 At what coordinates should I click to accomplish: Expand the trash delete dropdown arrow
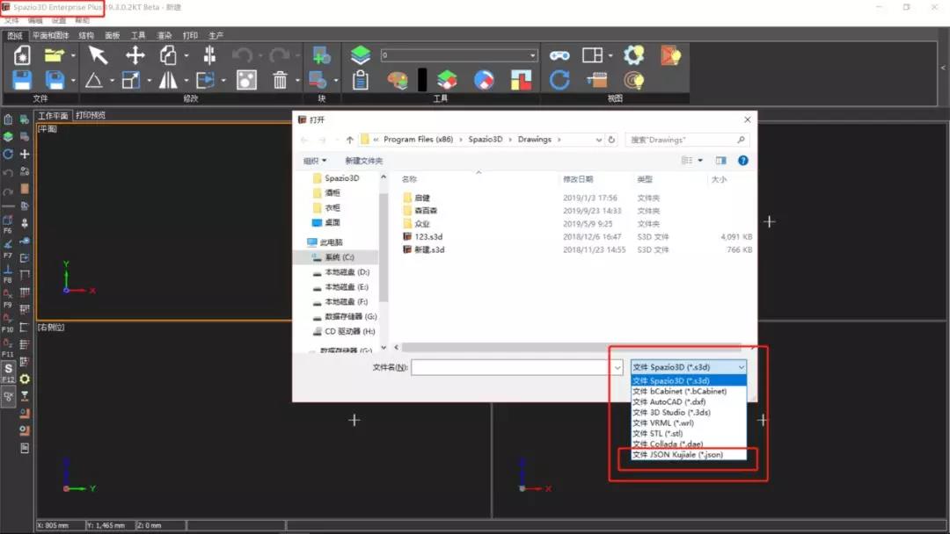click(x=297, y=81)
